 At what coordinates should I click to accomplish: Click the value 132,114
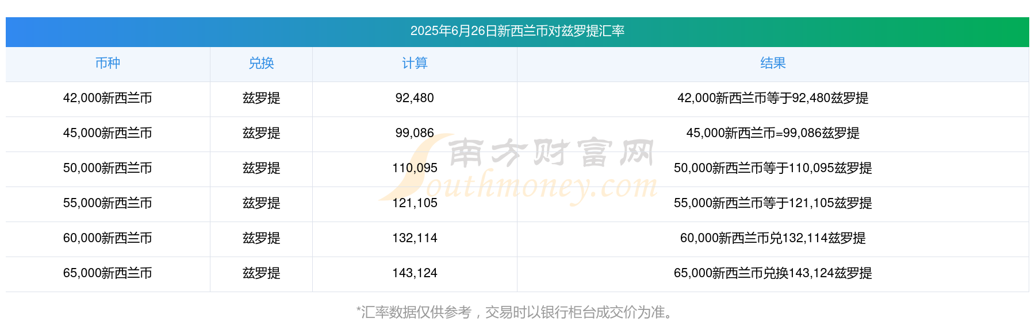tap(415, 238)
